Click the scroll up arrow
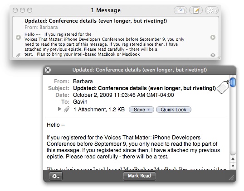This screenshot has height=191, width=244. coord(233,159)
